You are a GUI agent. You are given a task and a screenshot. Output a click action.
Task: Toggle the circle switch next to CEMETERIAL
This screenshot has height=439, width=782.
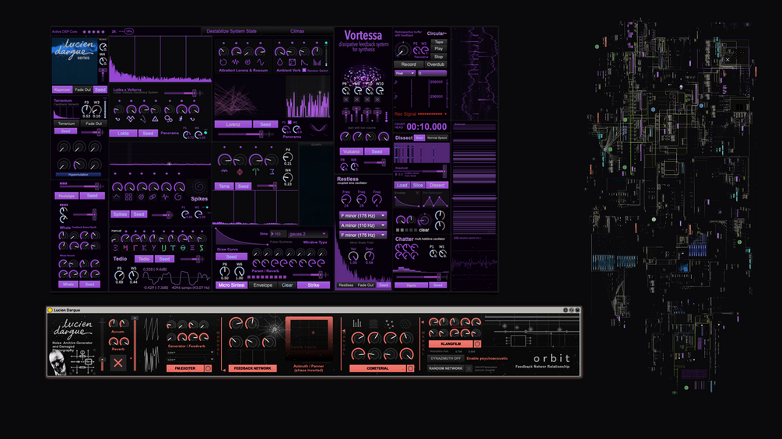tap(410, 368)
